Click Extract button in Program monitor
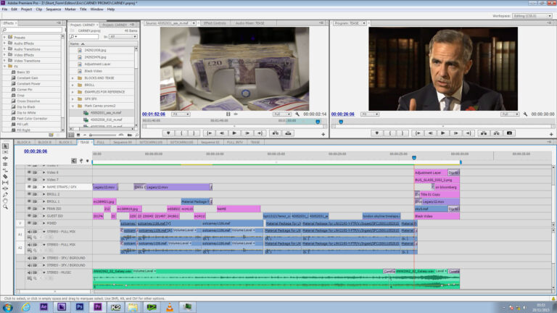This screenshot has height=313, width=557. [496, 133]
